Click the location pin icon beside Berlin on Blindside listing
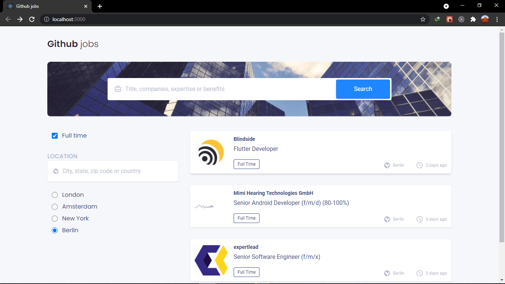505x284 pixels. pos(387,165)
